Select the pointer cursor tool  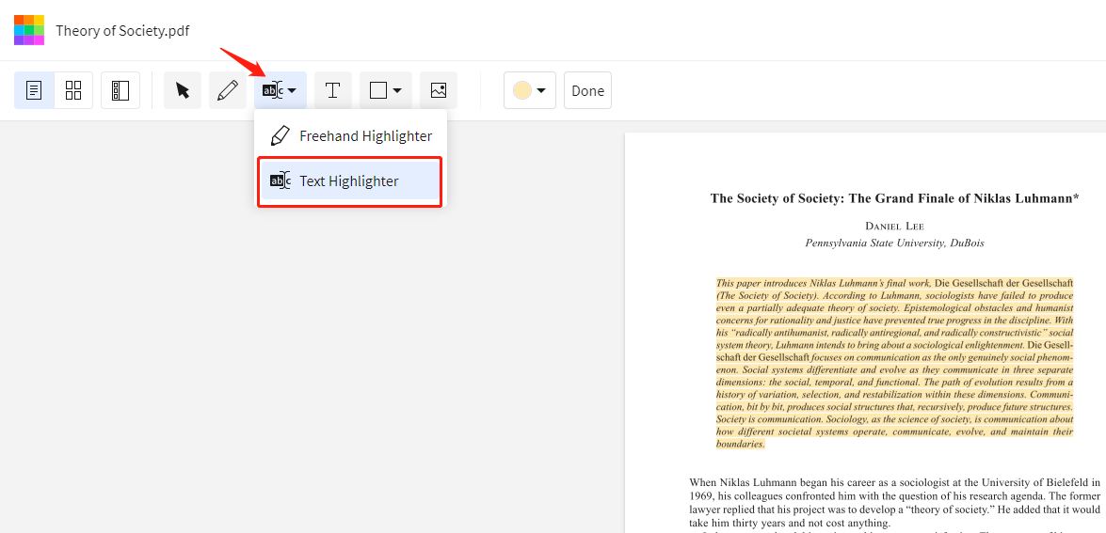pyautogui.click(x=183, y=90)
